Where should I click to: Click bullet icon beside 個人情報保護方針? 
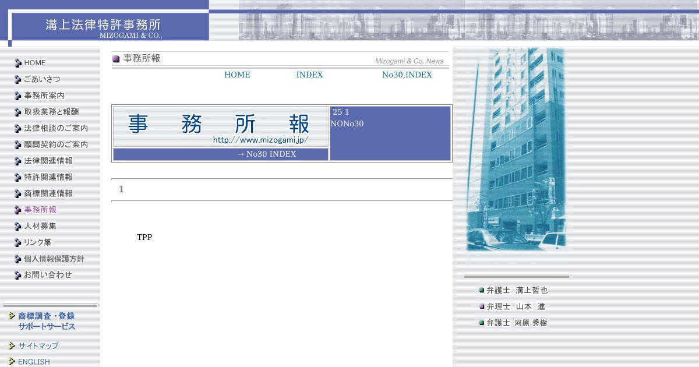[18, 259]
